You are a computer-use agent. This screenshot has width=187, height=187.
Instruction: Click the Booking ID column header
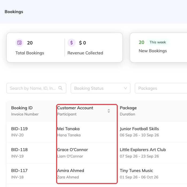click(22, 108)
